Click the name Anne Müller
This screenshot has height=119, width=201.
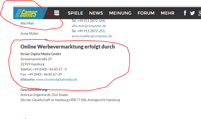(29, 33)
